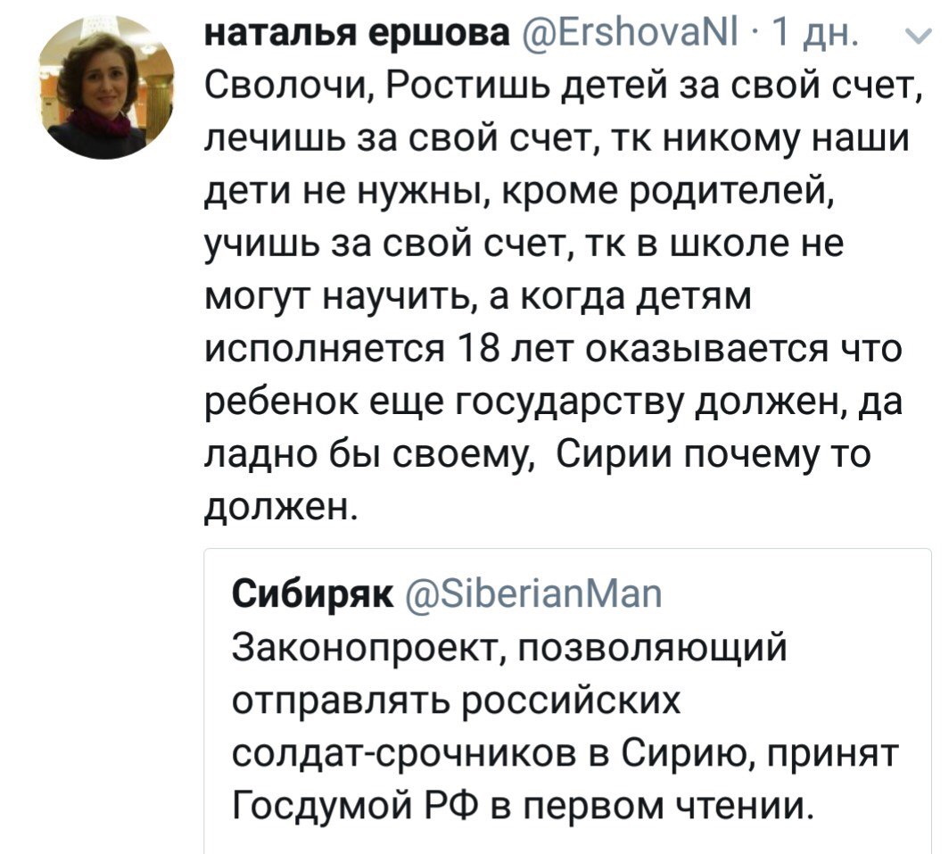Screen dimensions: 949x854
Task: Click 'Госдумой РФ в первом чтении' line
Action: coord(523,807)
